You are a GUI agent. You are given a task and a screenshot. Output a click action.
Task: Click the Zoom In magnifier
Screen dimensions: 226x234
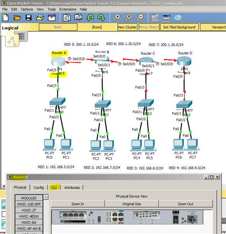(116, 18)
